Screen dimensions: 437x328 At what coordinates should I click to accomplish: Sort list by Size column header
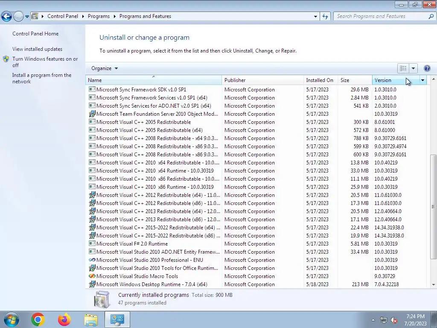tap(355, 80)
